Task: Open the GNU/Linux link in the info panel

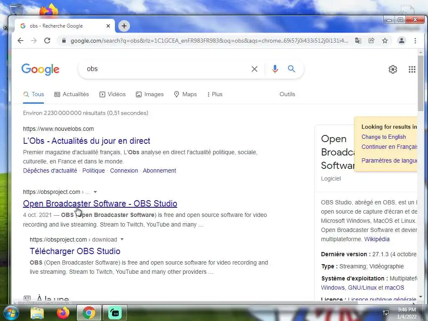Action: point(362,288)
